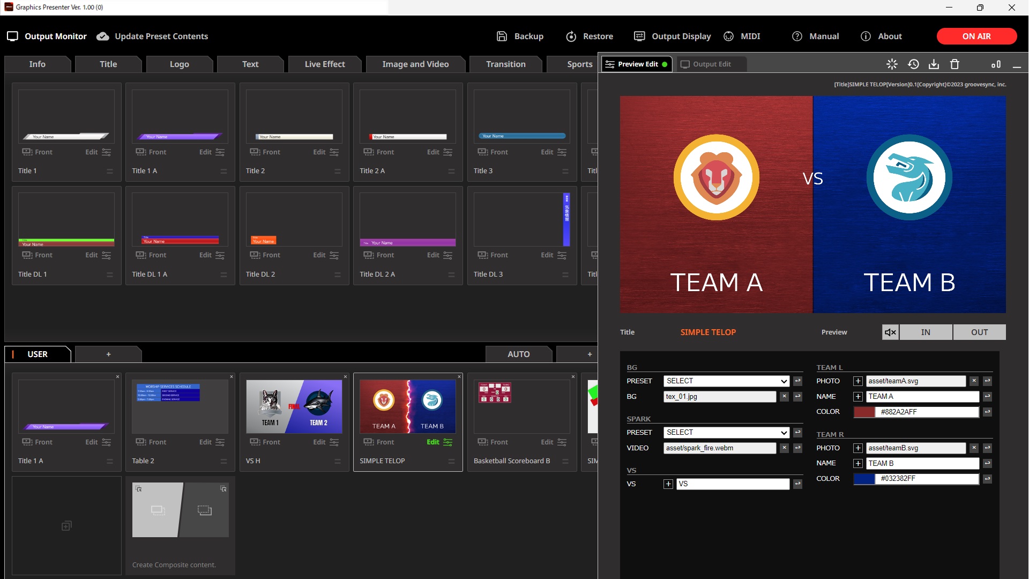This screenshot has height=579, width=1029.
Task: Open the Output Monitor
Action: click(47, 36)
